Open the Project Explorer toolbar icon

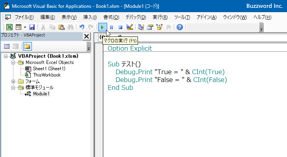[x=141, y=27]
